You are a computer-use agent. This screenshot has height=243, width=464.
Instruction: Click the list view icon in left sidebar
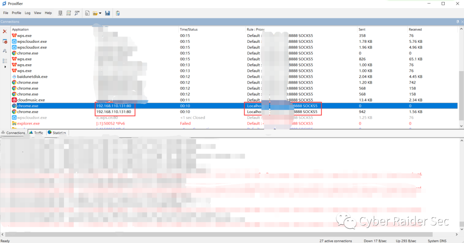pos(5,61)
